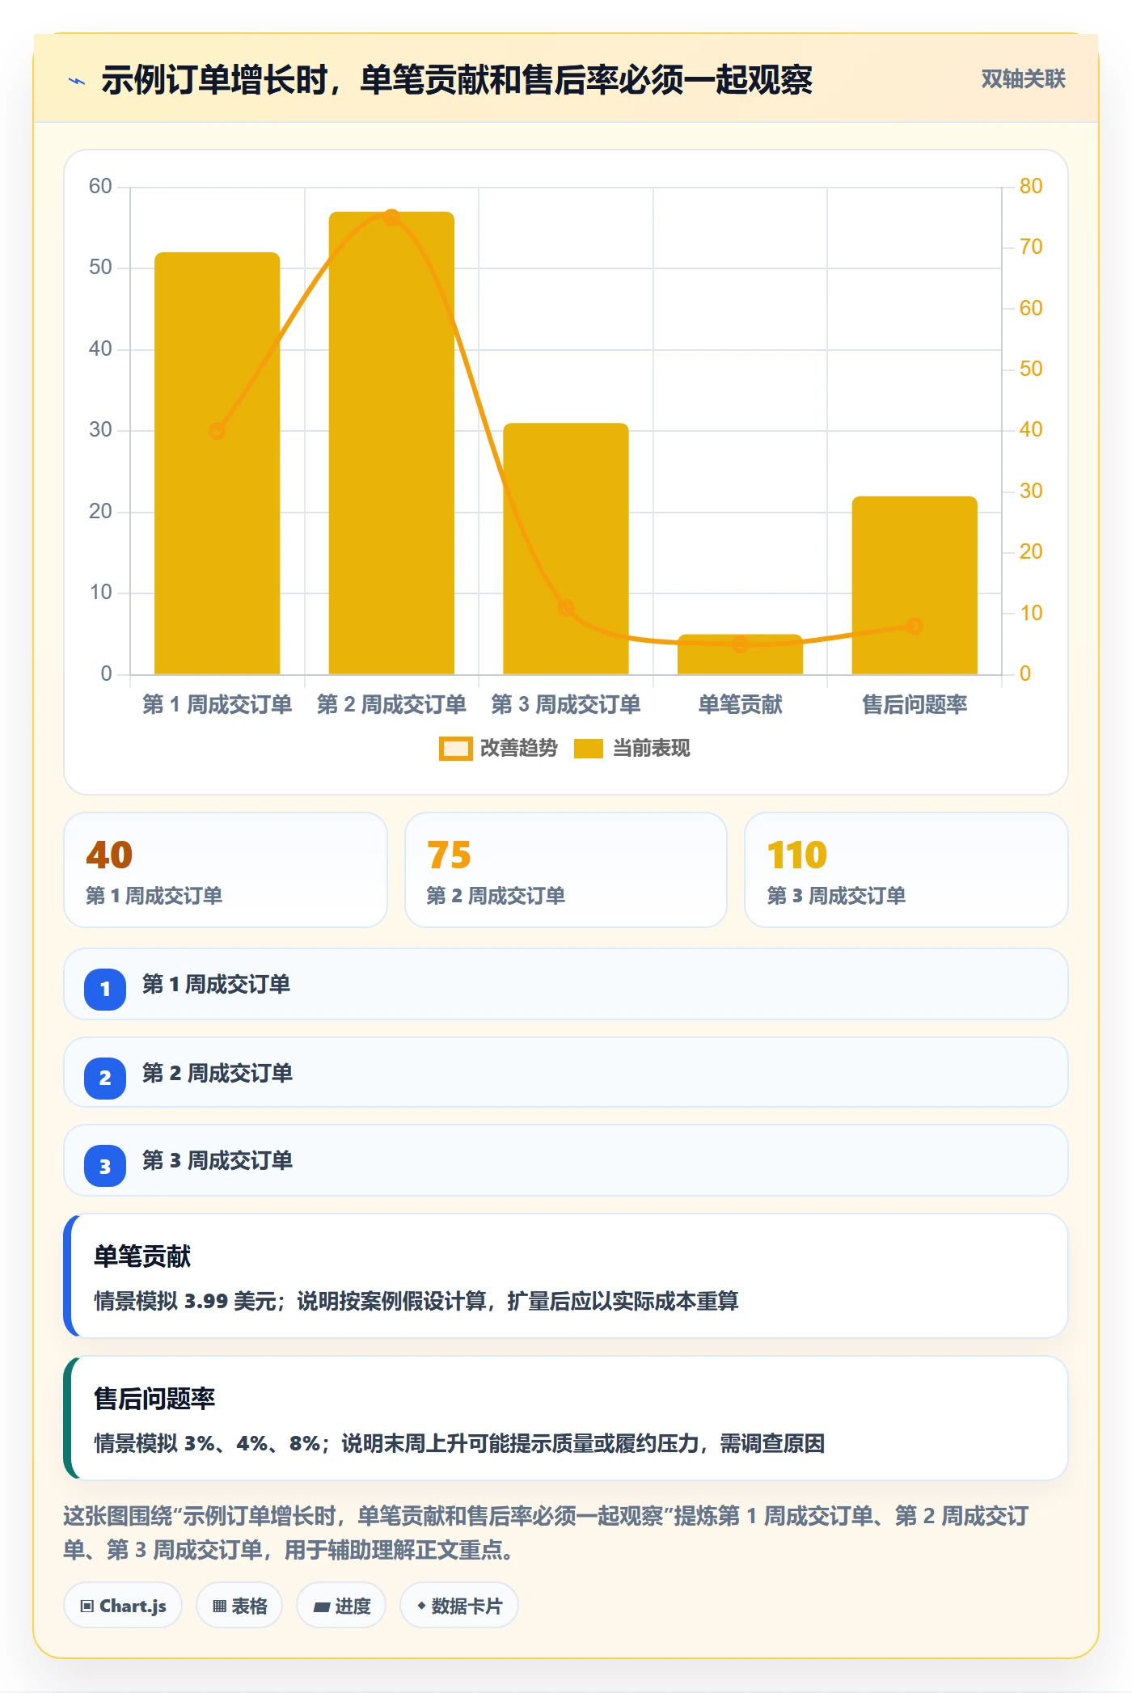Click the line peak point at week 2
Viewport: 1132px width, 1693px height.
point(391,217)
